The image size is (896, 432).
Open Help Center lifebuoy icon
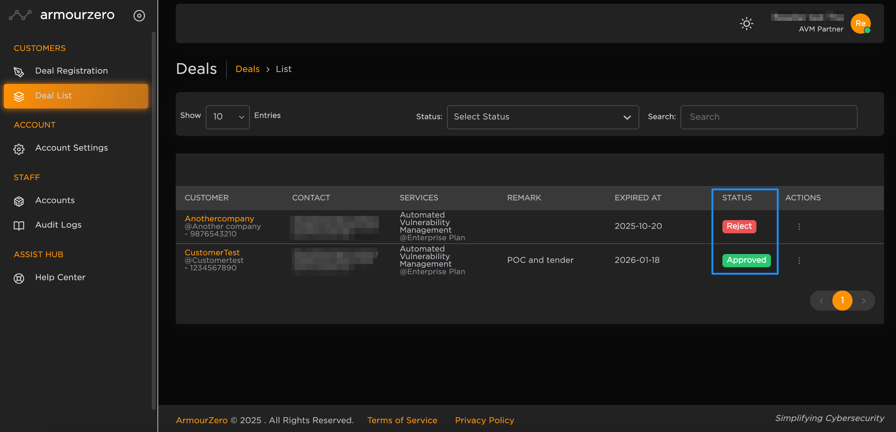coord(19,278)
